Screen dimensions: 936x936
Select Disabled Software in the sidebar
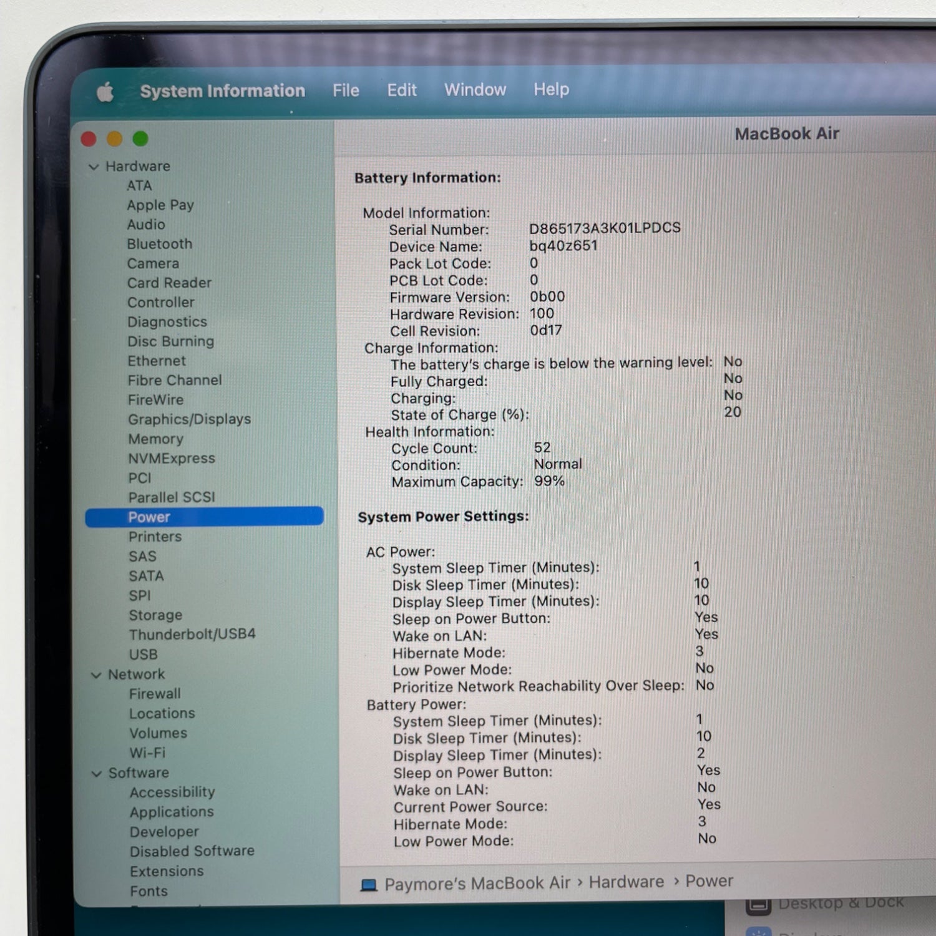click(x=192, y=851)
